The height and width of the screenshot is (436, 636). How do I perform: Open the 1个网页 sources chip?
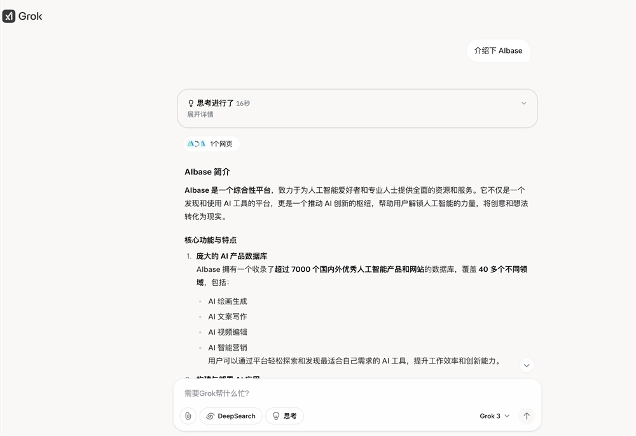pos(211,143)
